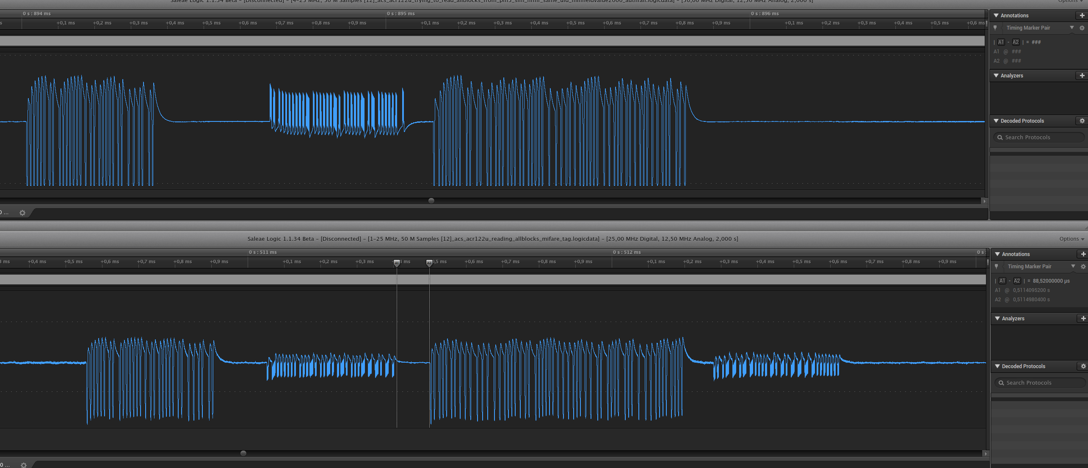Add an analyzer in the bottom window
This screenshot has height=468, width=1088.
tap(1083, 319)
